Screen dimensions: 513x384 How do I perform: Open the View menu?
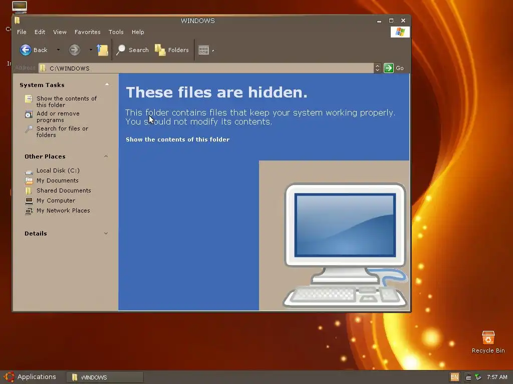(60, 32)
